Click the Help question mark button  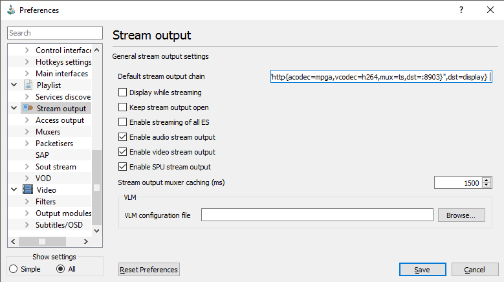[461, 10]
